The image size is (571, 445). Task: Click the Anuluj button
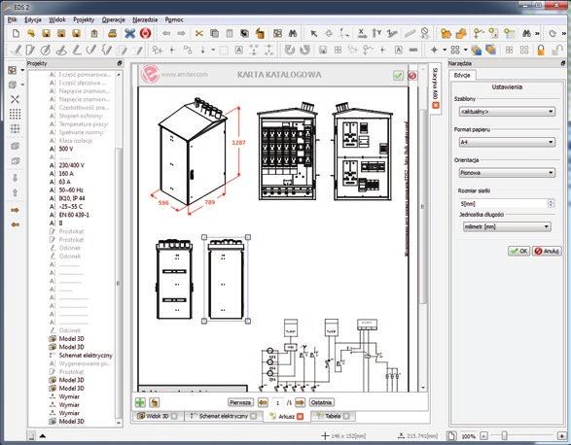pyautogui.click(x=547, y=251)
